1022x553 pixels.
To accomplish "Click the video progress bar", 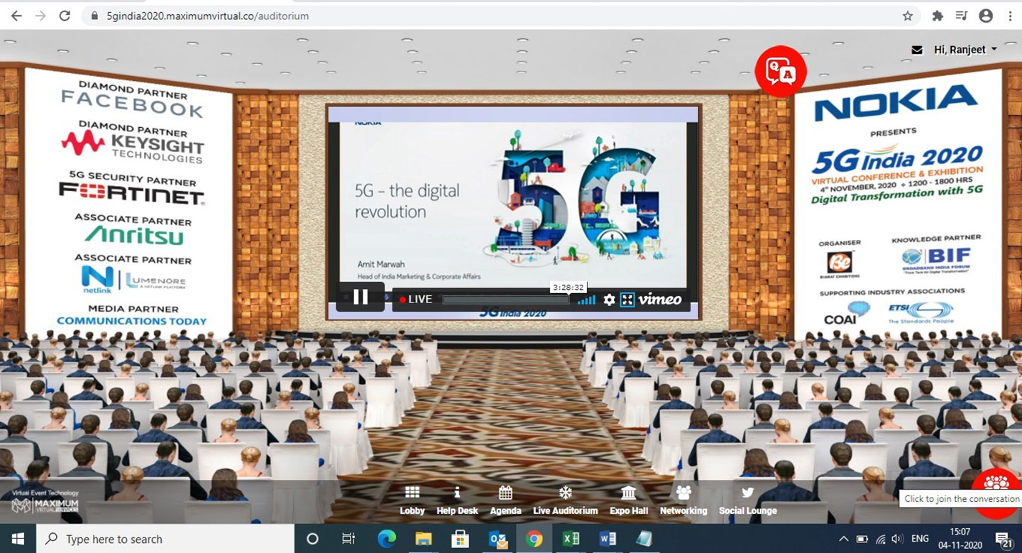I will (505, 300).
